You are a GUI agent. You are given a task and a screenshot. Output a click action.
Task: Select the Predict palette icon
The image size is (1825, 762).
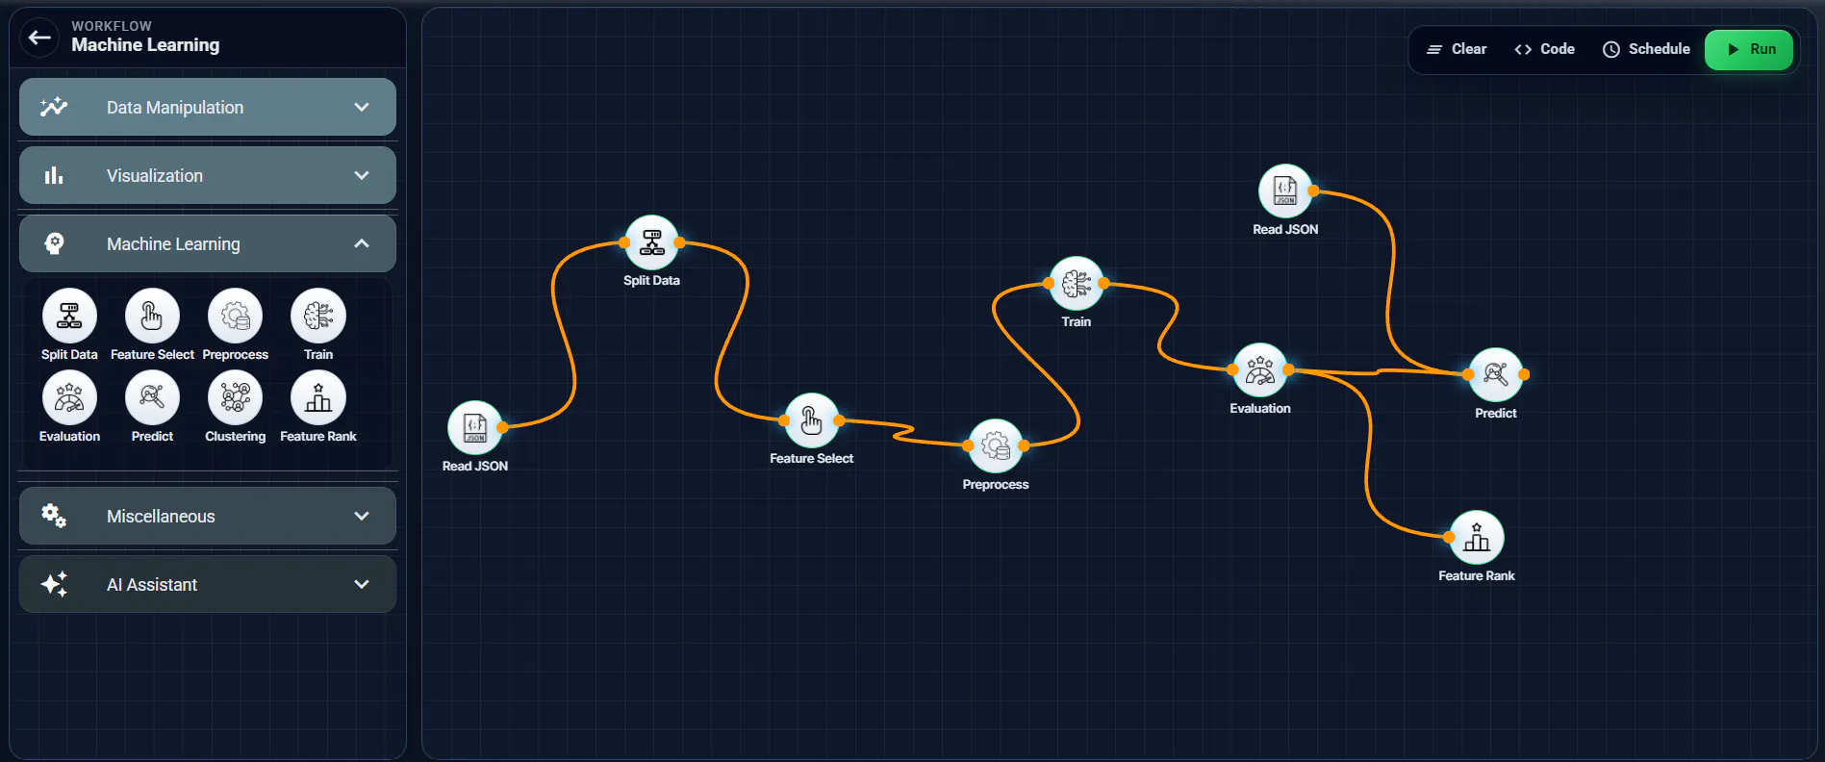152,397
